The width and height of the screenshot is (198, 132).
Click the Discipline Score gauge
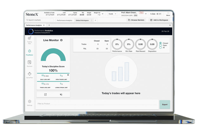(53, 55)
